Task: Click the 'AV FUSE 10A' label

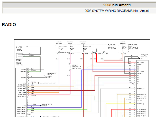Action: point(73,48)
